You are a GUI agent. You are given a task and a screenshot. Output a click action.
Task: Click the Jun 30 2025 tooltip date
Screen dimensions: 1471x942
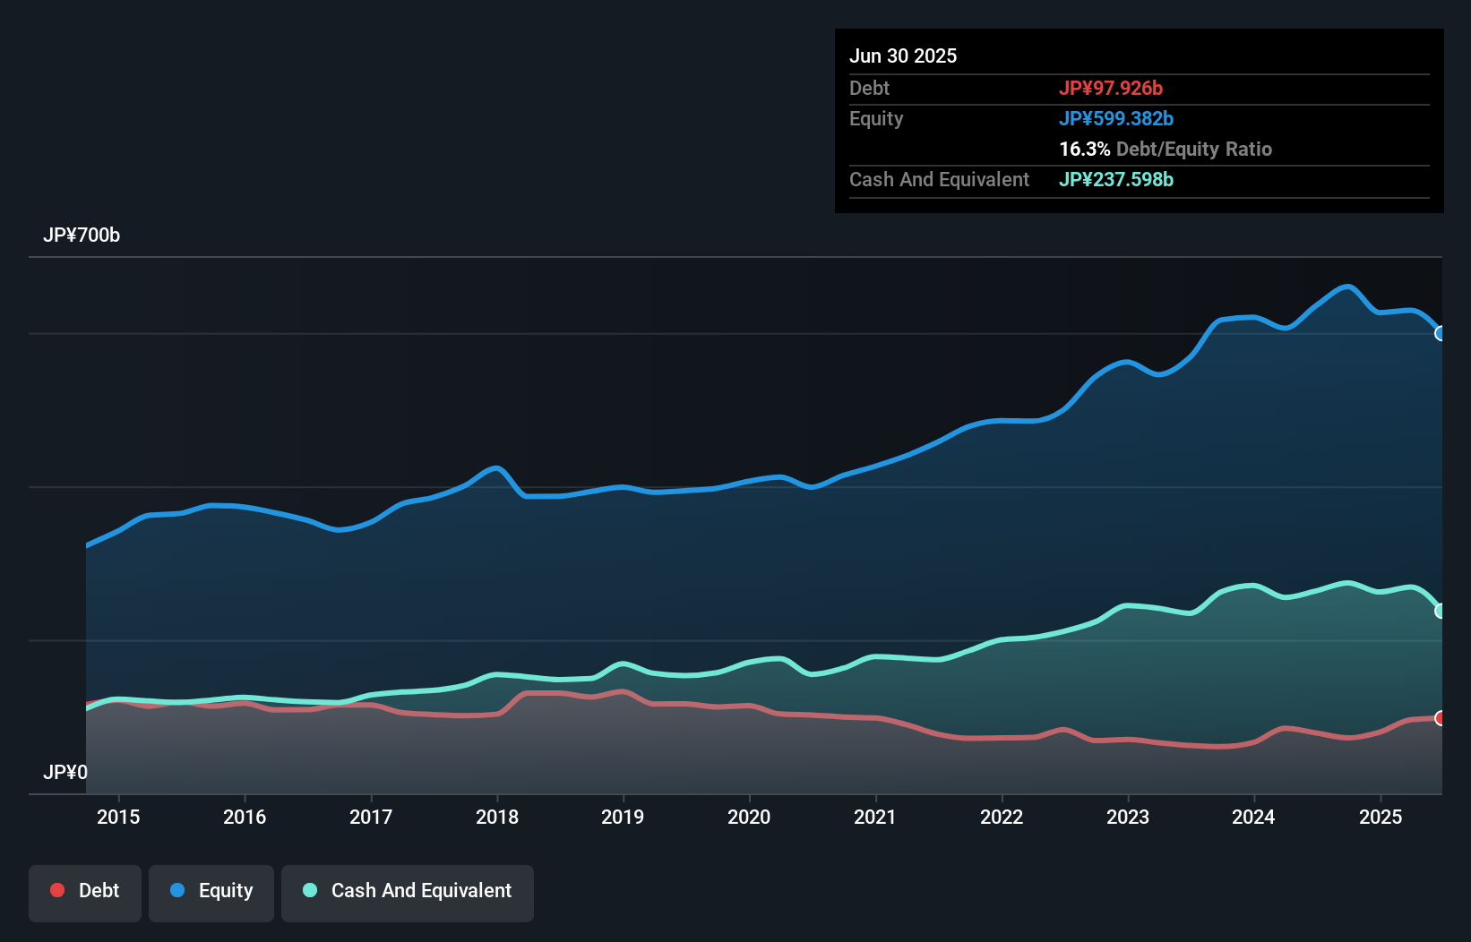pos(903,56)
